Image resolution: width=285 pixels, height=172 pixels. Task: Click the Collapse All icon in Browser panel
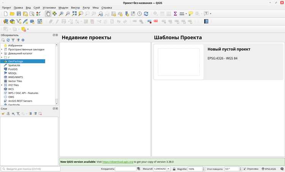[18, 40]
